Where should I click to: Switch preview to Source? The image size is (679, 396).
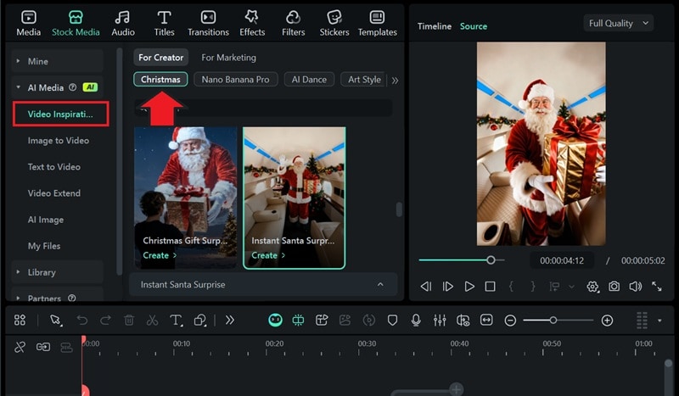474,26
